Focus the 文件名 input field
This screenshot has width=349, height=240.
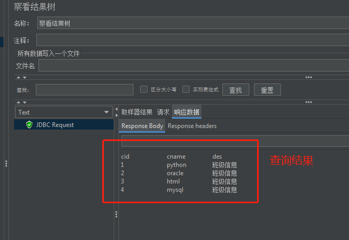click(194, 65)
